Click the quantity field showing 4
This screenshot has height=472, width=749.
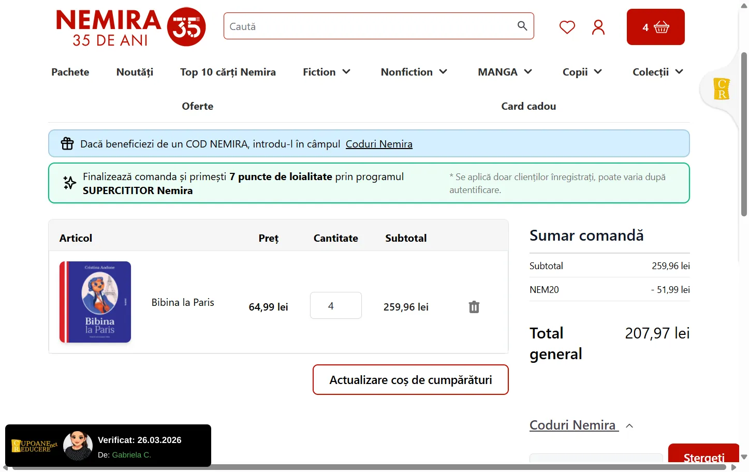coord(335,306)
